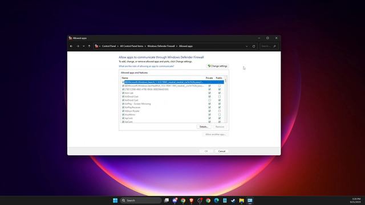365x205 pixels.
Task: Toggle Private for AirPlay - Screen Mirroring
Action: 209,104
